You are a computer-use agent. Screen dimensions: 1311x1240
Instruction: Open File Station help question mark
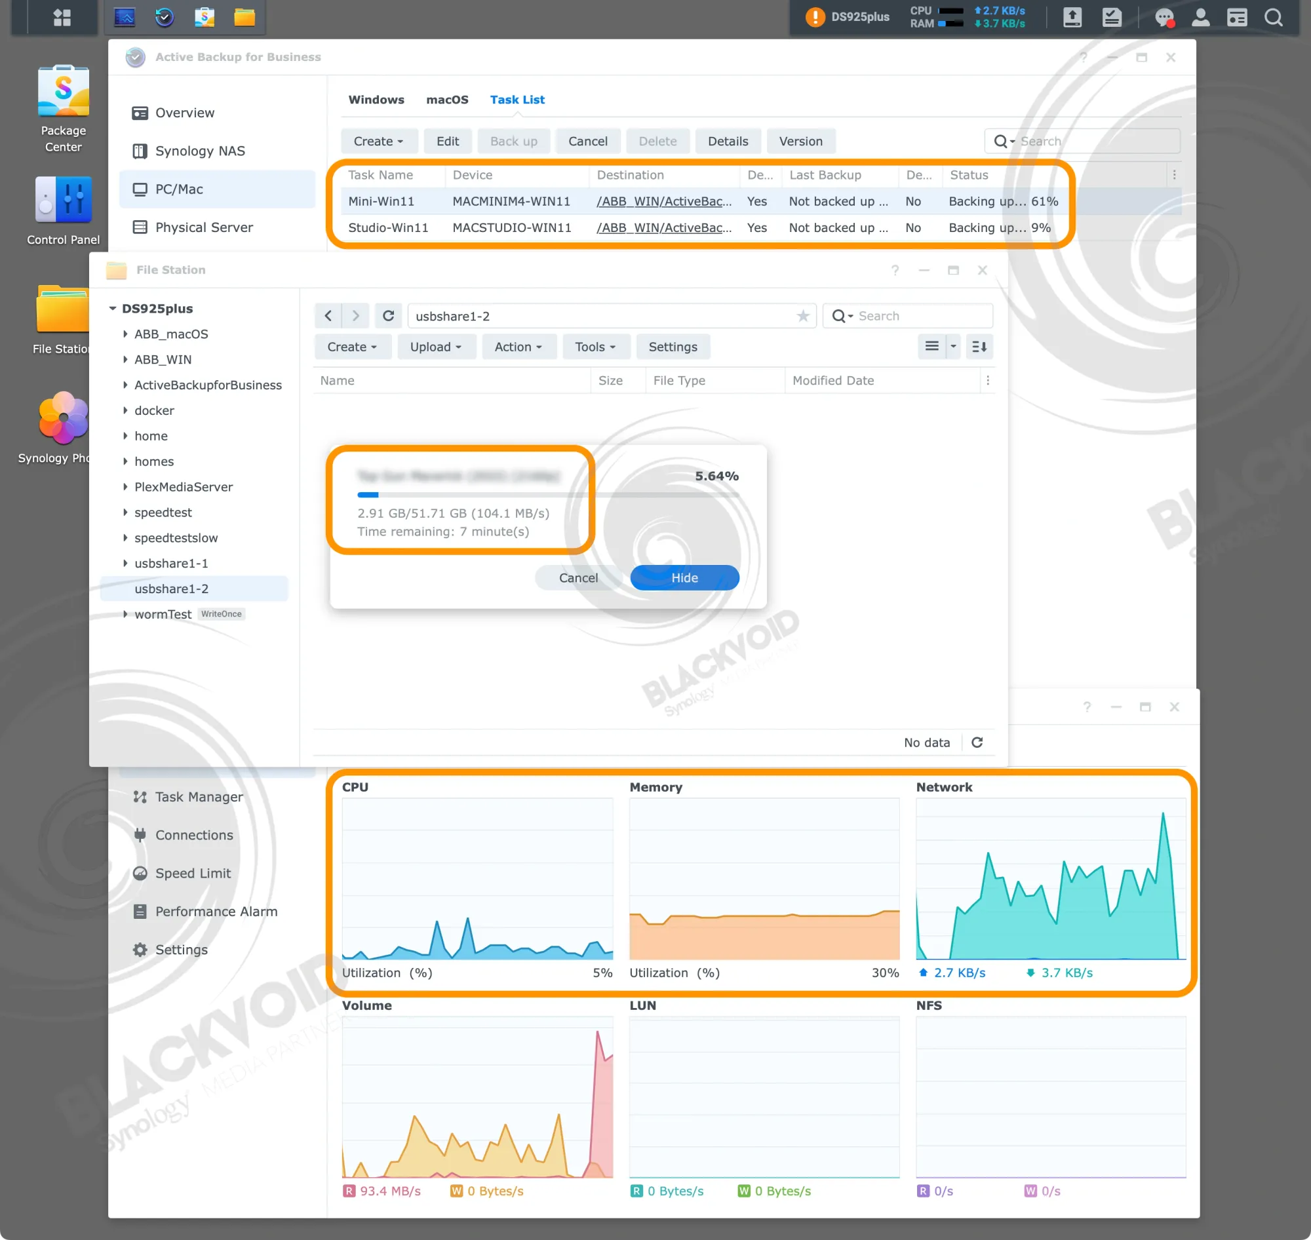tap(895, 270)
